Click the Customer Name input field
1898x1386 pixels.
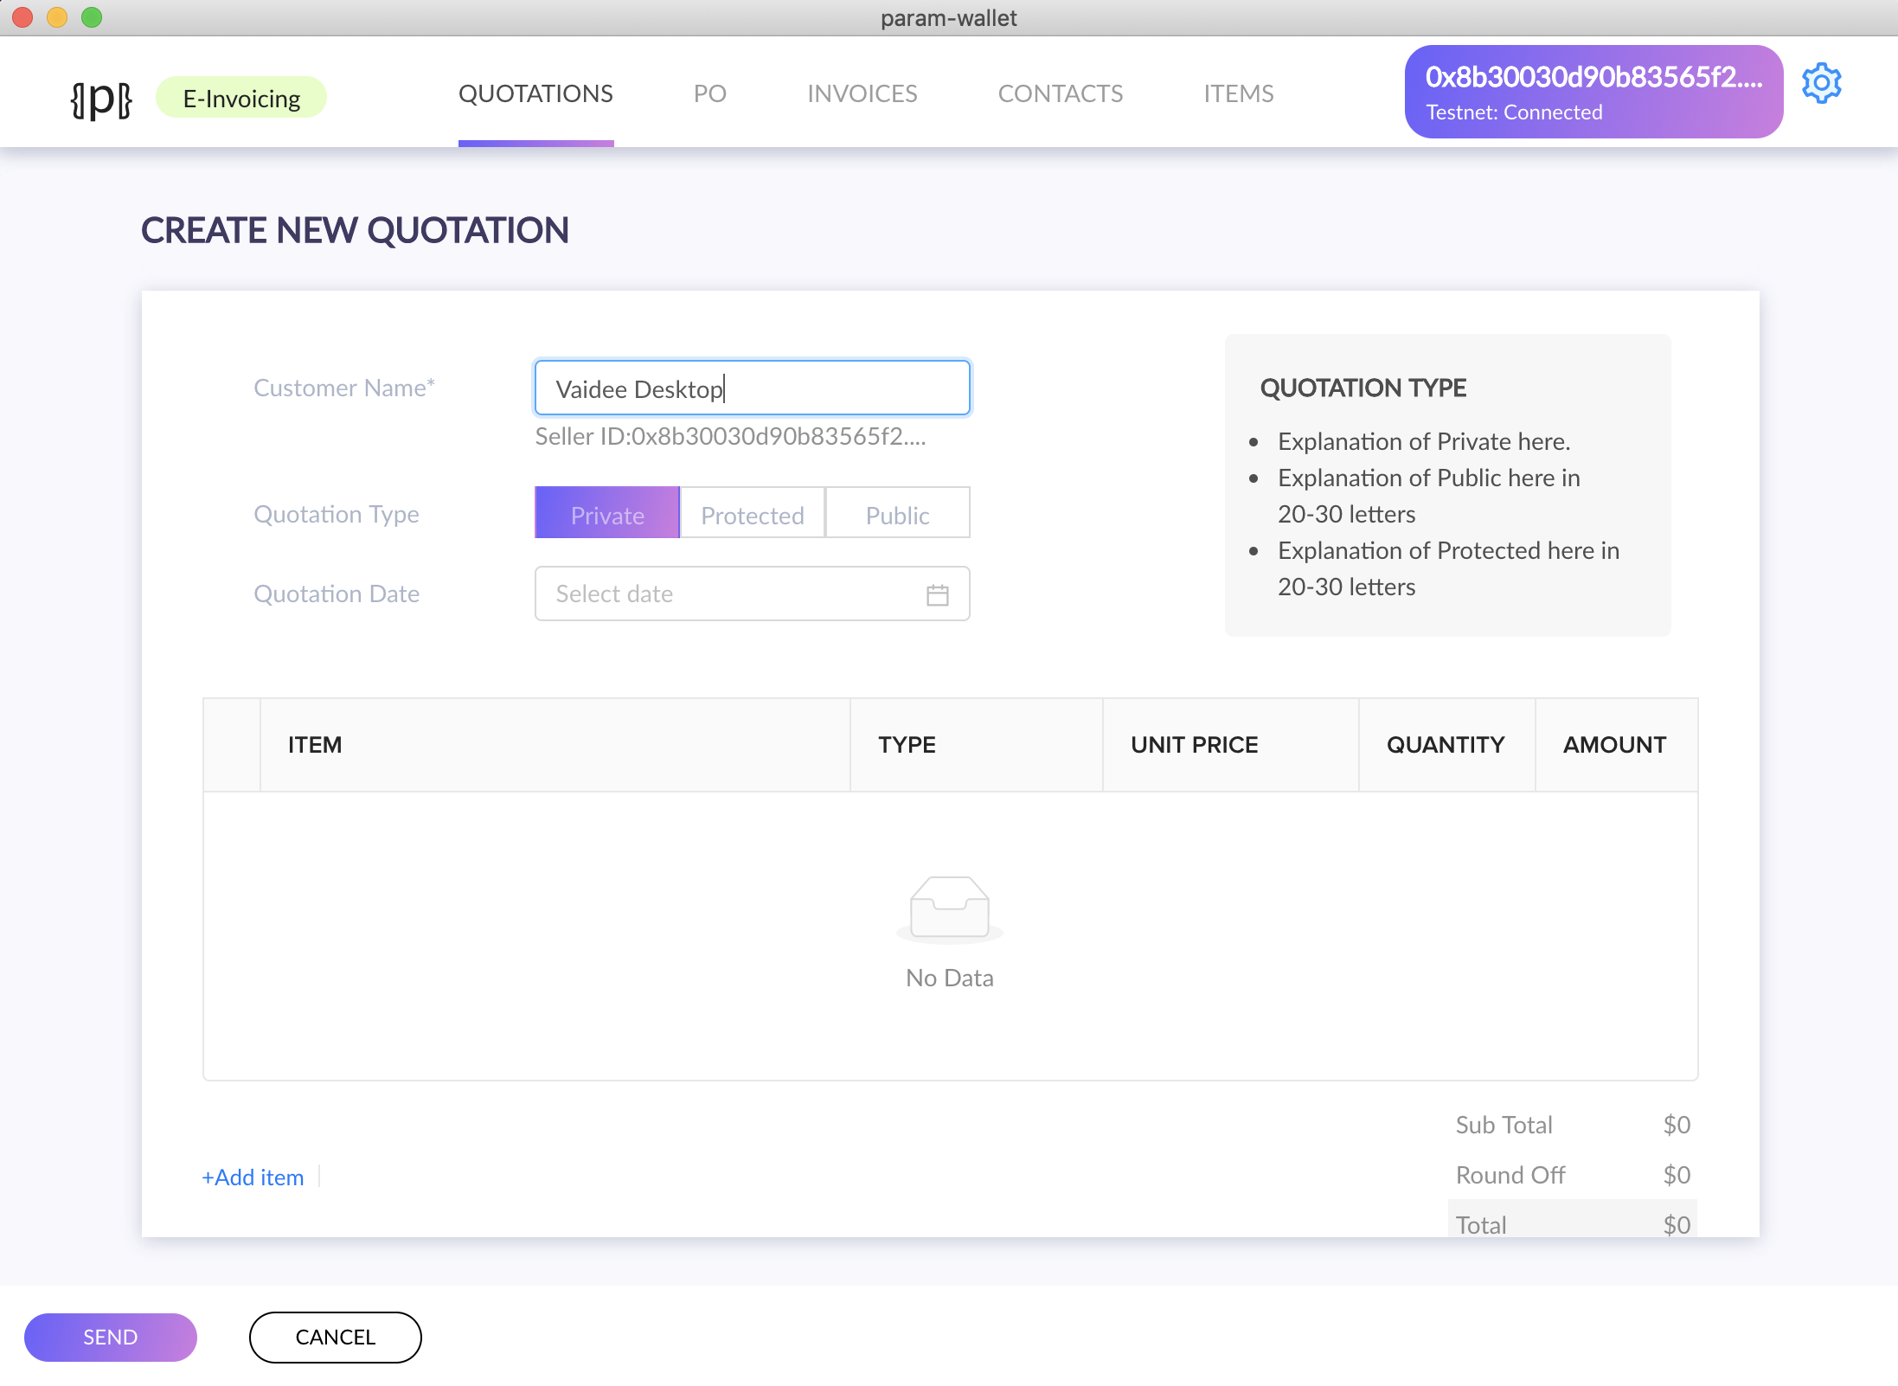pos(753,388)
